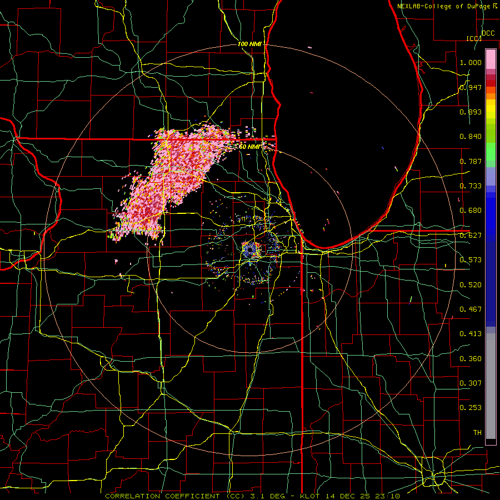The width and height of the screenshot is (500, 500).
Task: Click the 50 NMI range ring label
Action: coord(249,147)
